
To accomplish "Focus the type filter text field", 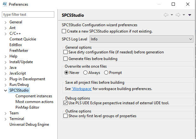I will 28,15.
